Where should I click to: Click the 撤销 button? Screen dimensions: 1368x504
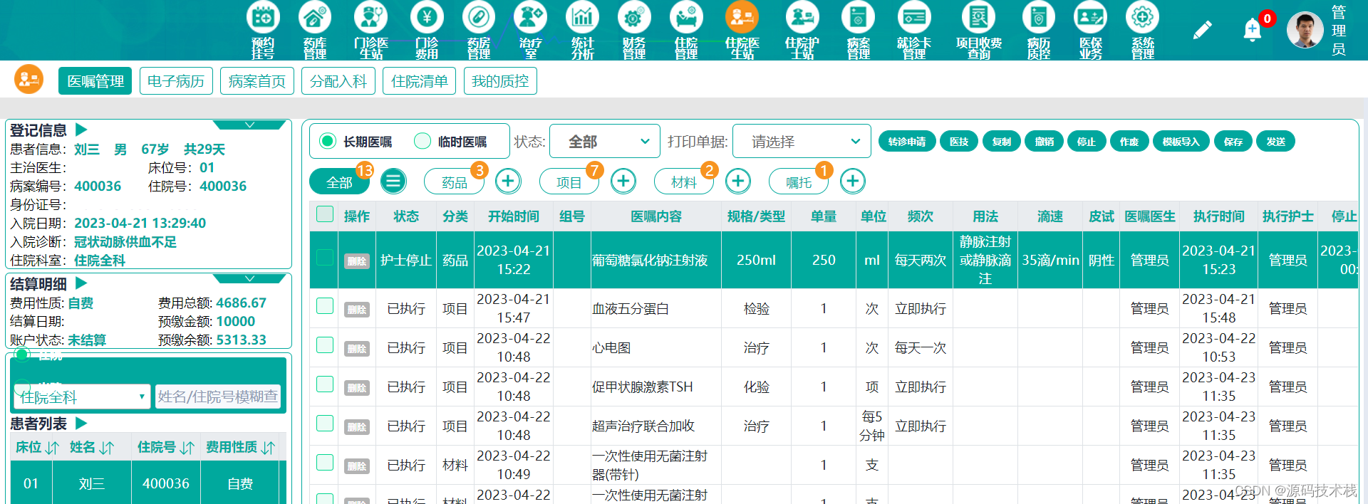pos(1045,142)
